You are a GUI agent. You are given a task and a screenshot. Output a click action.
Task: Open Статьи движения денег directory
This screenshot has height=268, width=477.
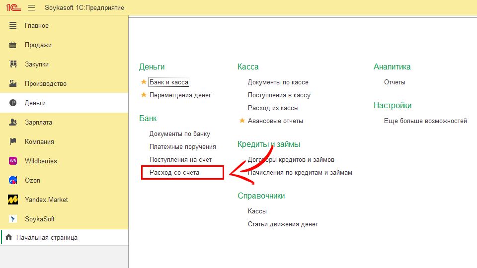click(x=283, y=224)
